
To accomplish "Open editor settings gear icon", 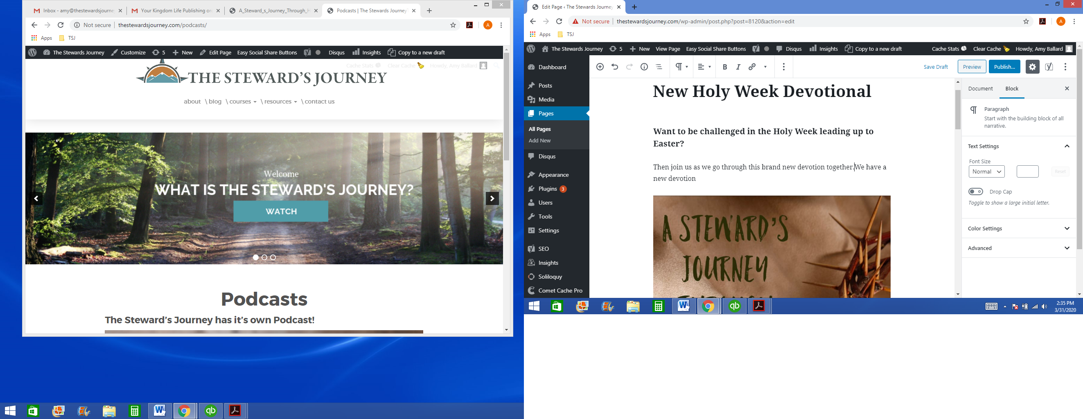I will pyautogui.click(x=1032, y=67).
